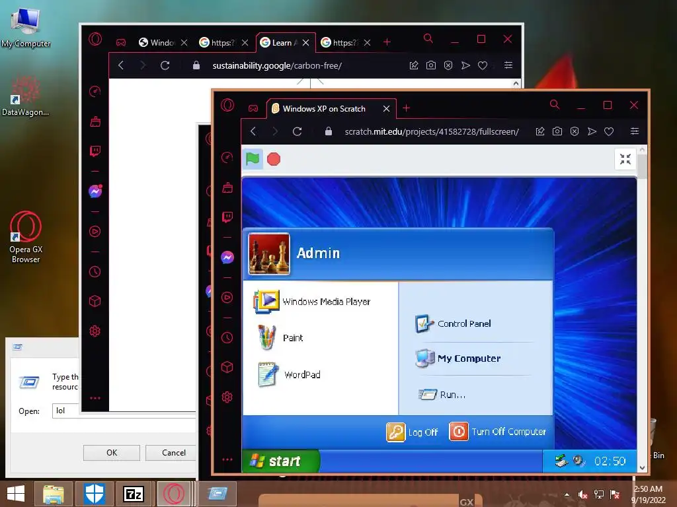Open Settings gear in front window sidebar

(x=227, y=397)
